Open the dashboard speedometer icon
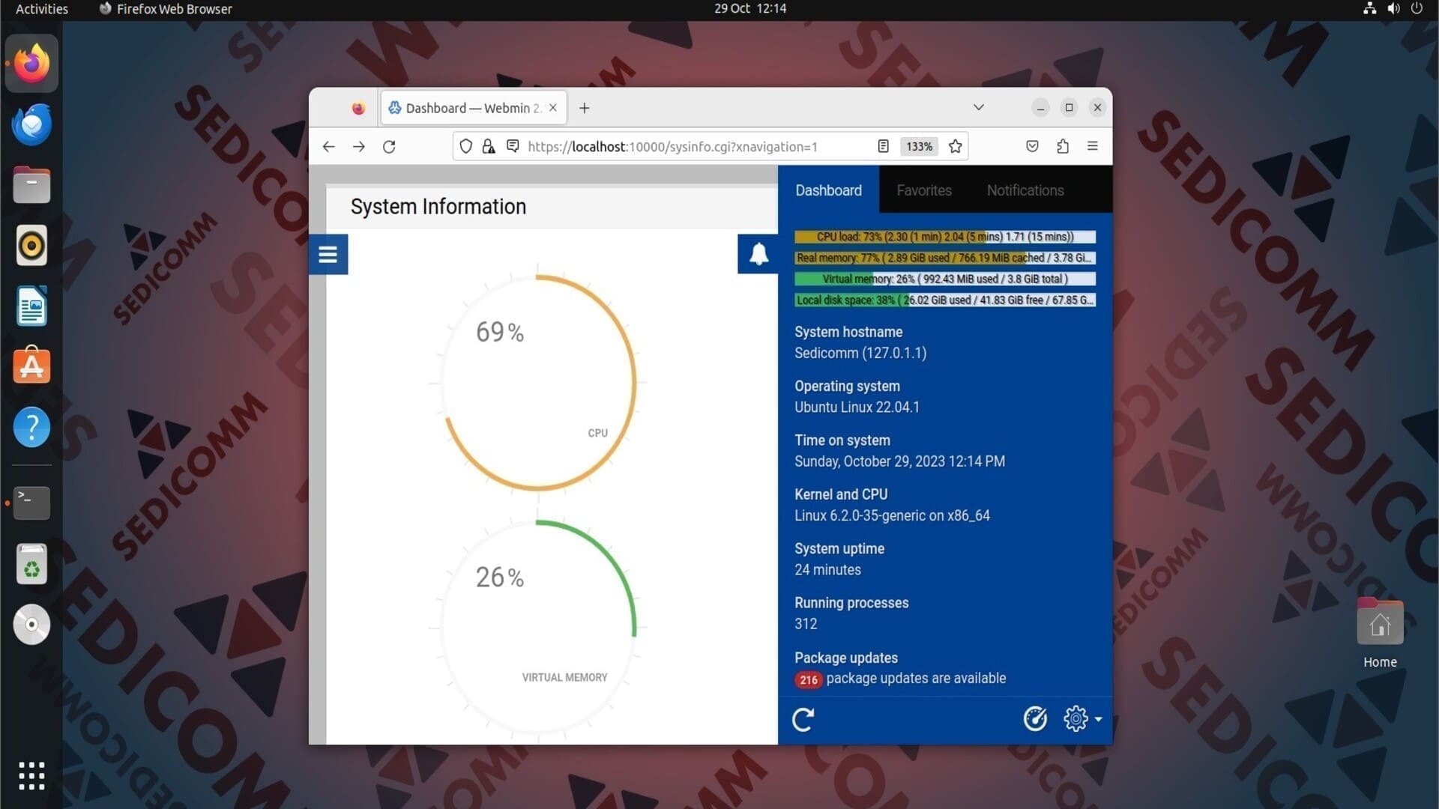 tap(1035, 719)
